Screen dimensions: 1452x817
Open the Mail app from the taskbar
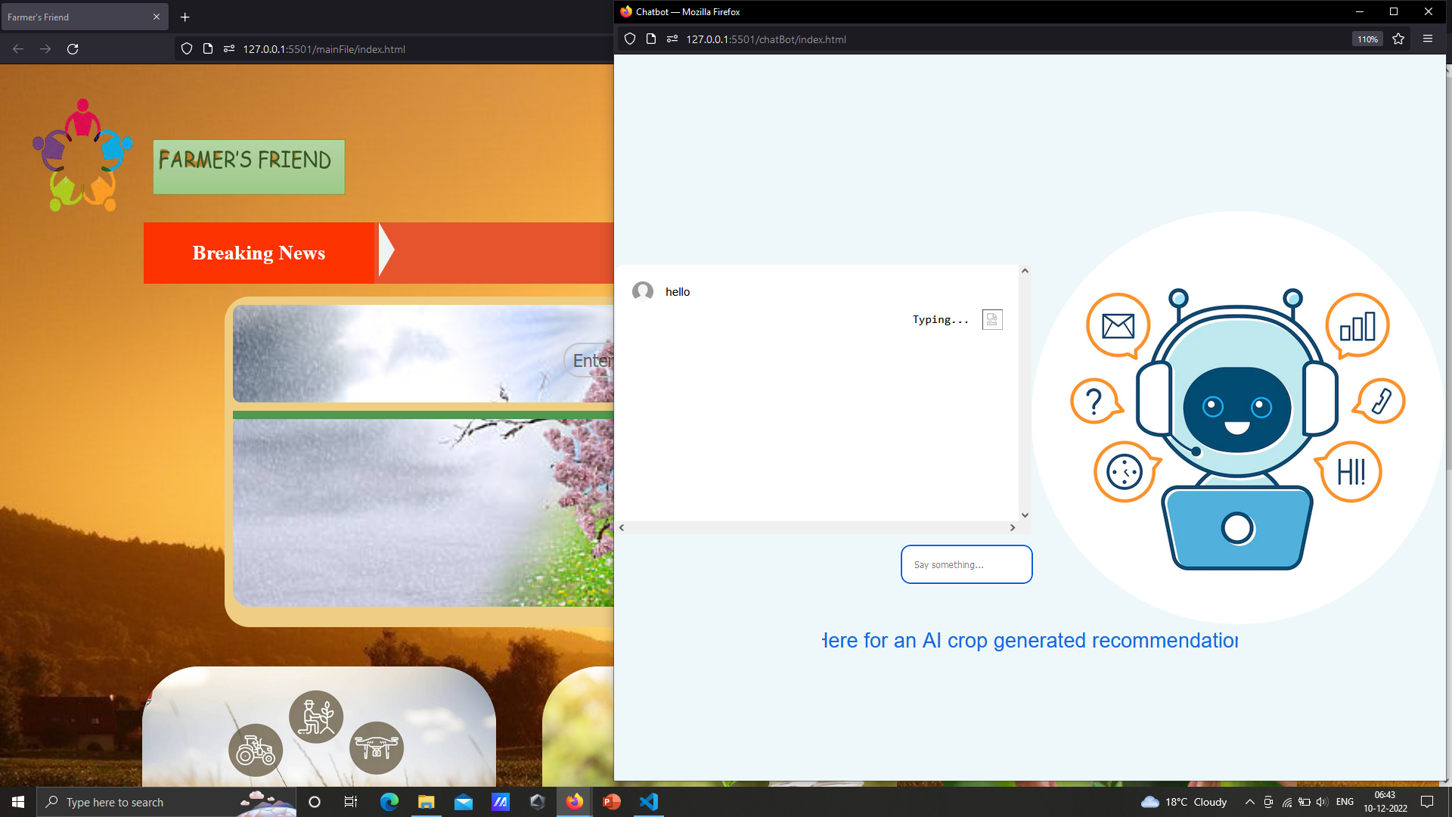464,802
